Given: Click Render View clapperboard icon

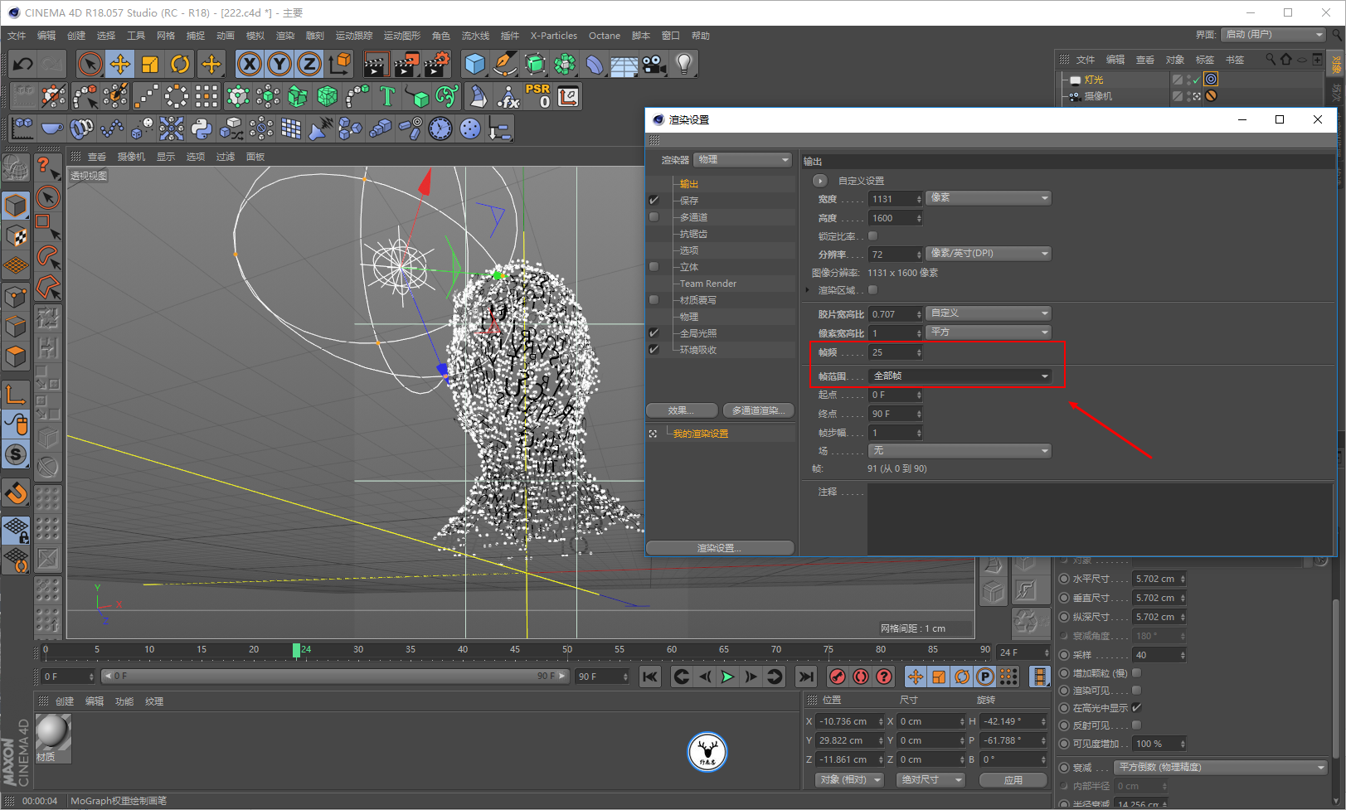Looking at the screenshot, I should pos(376,64).
